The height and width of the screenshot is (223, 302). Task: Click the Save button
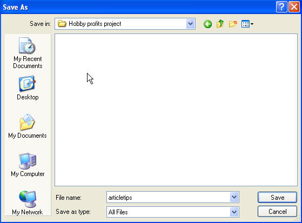[277, 198]
